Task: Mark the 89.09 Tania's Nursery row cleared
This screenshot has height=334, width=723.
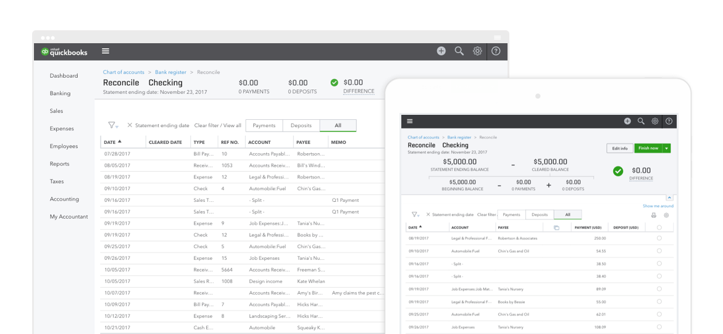Action: tap(659, 289)
